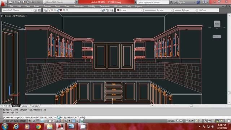Click the binoculars search icon
231x130 pixels.
(172, 2)
